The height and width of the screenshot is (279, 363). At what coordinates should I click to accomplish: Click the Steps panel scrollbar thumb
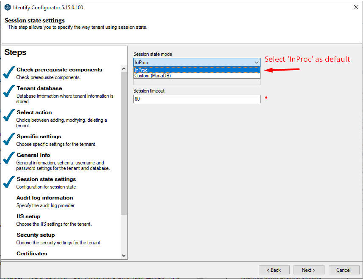(124, 143)
